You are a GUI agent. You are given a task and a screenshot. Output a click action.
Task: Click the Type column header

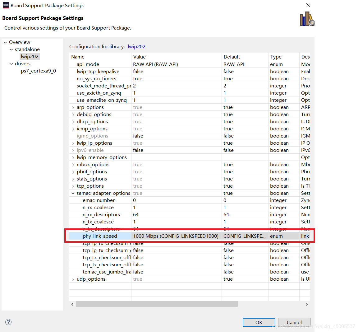(x=283, y=57)
